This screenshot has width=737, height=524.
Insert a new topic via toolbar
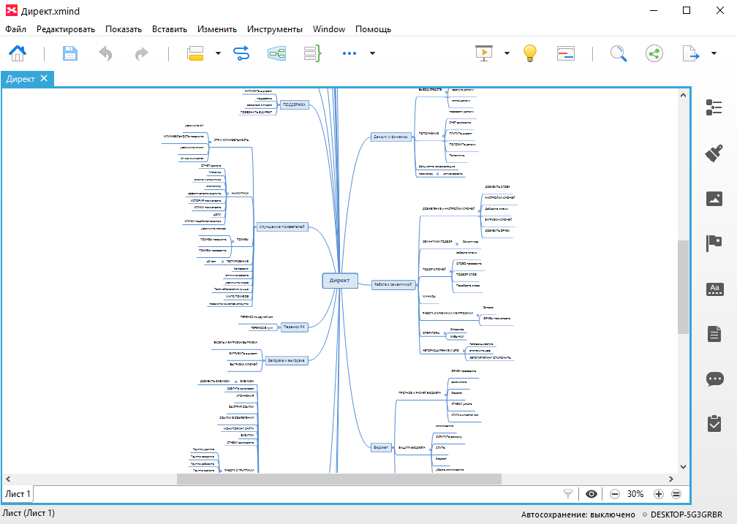click(195, 53)
